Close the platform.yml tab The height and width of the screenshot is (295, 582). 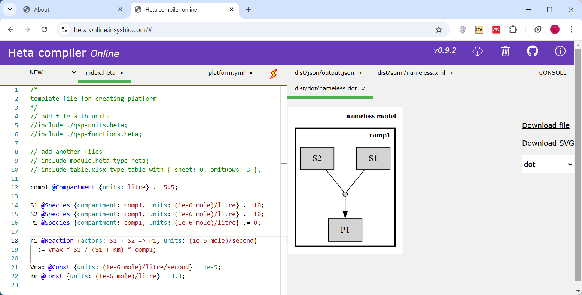(251, 73)
